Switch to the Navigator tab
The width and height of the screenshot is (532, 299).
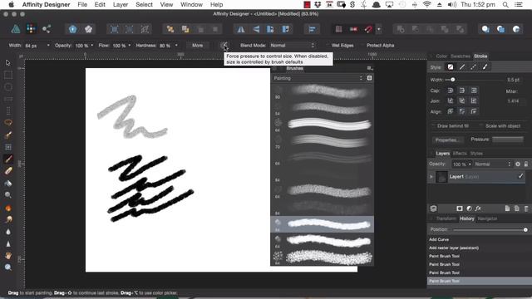click(487, 218)
